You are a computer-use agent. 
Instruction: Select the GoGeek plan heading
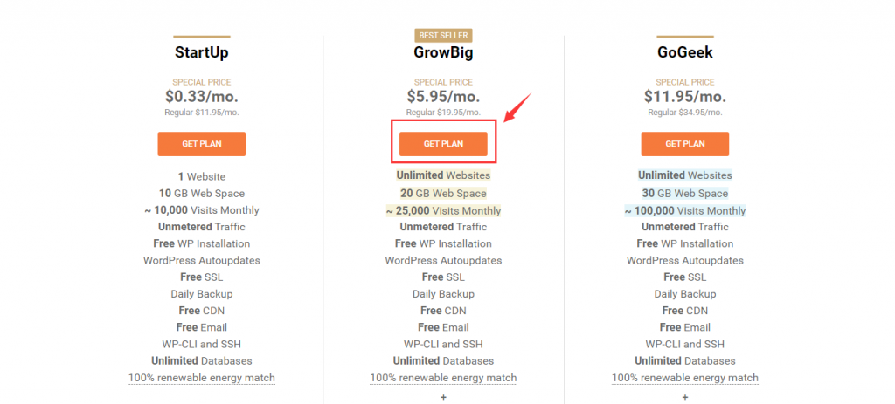coord(684,52)
